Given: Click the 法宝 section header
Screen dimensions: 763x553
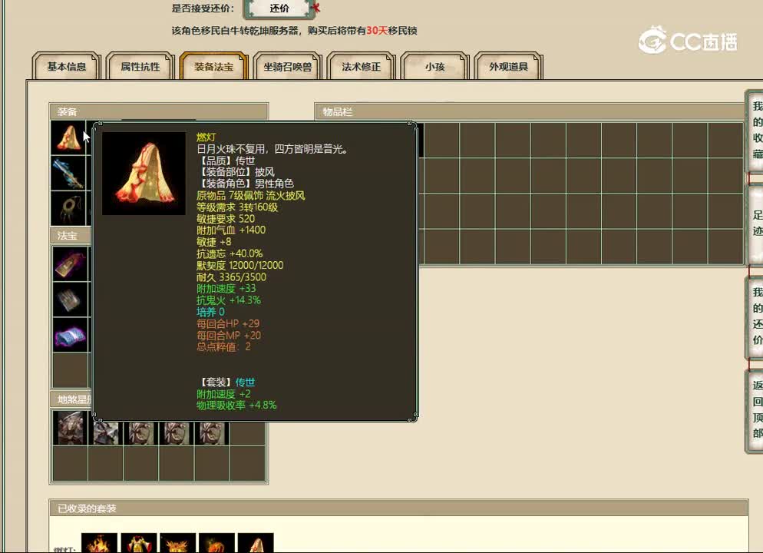Looking at the screenshot, I should [x=71, y=236].
